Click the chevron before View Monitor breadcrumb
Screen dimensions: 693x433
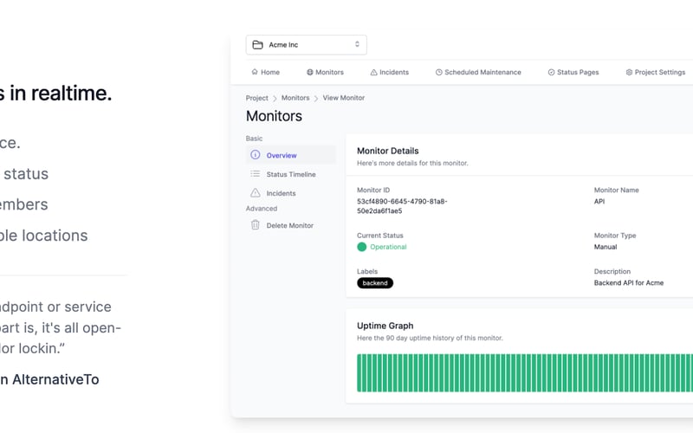click(x=316, y=98)
